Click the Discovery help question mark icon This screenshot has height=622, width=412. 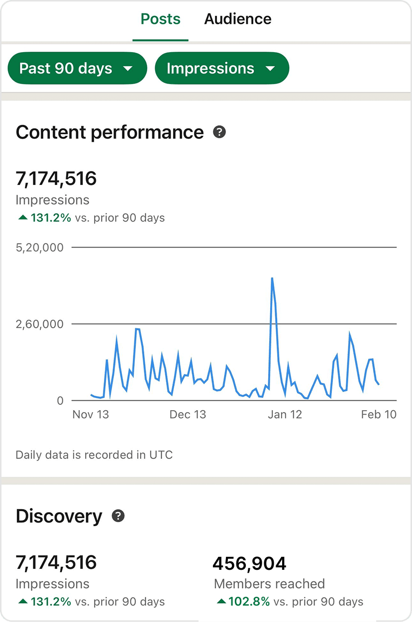[118, 516]
